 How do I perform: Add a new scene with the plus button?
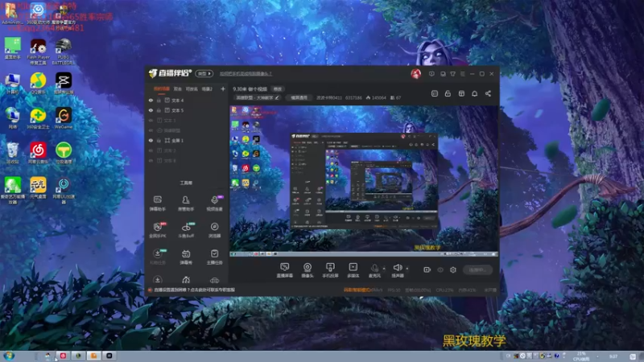223,88
